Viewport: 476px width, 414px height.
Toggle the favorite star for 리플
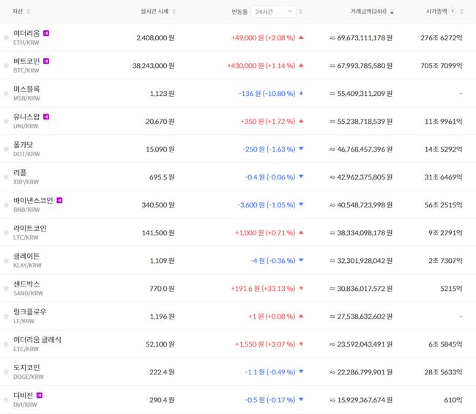pyautogui.click(x=7, y=177)
